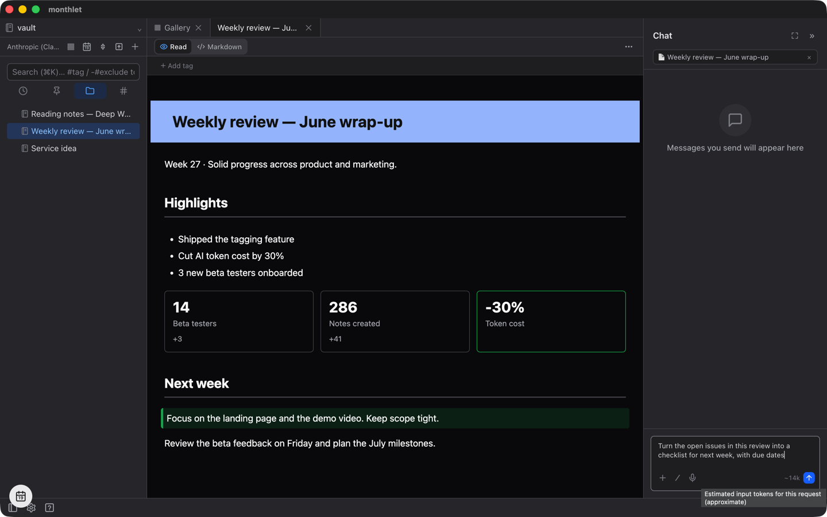
Task: Send the chat message with the blue arrow
Action: (x=809, y=478)
